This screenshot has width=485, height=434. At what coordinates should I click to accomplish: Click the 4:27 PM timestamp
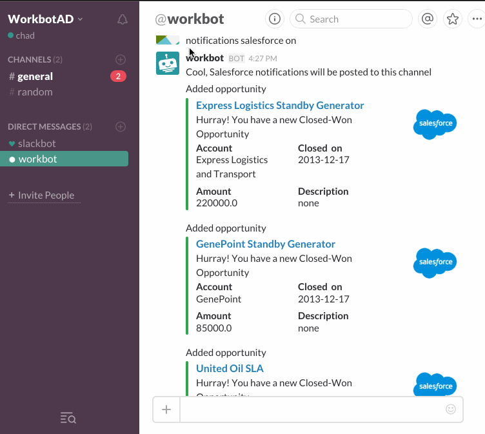coord(262,59)
